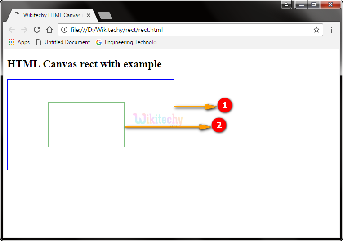View site information icon in address bar
Screen dimensions: 343x241
(x=64, y=30)
